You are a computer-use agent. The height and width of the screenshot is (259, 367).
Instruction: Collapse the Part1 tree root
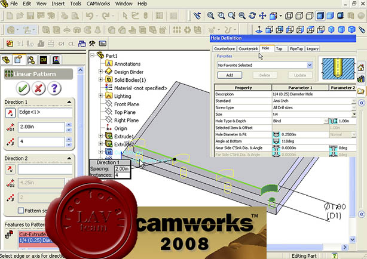coord(92,55)
